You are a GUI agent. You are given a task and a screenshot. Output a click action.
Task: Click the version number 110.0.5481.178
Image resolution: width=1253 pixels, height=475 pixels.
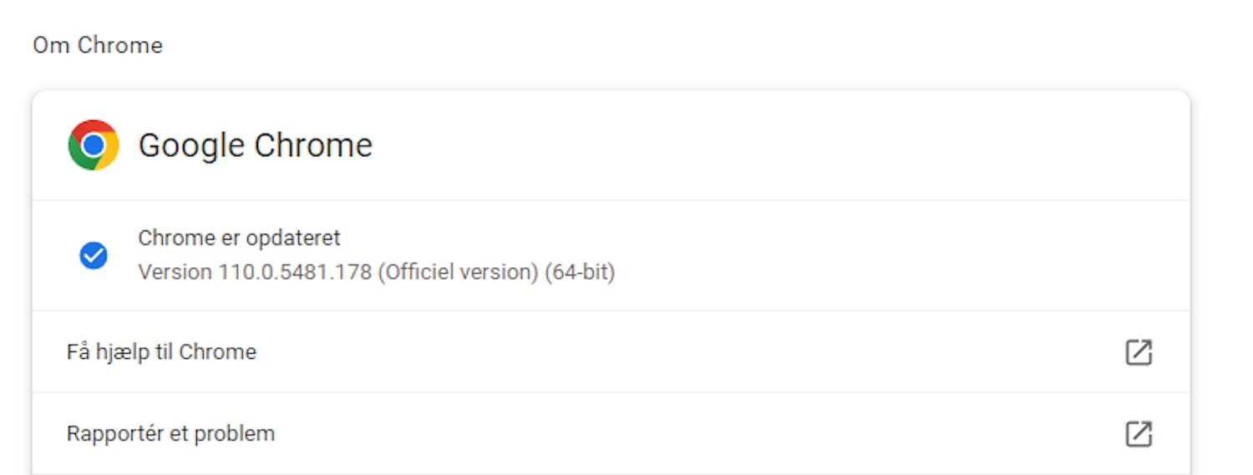[295, 272]
